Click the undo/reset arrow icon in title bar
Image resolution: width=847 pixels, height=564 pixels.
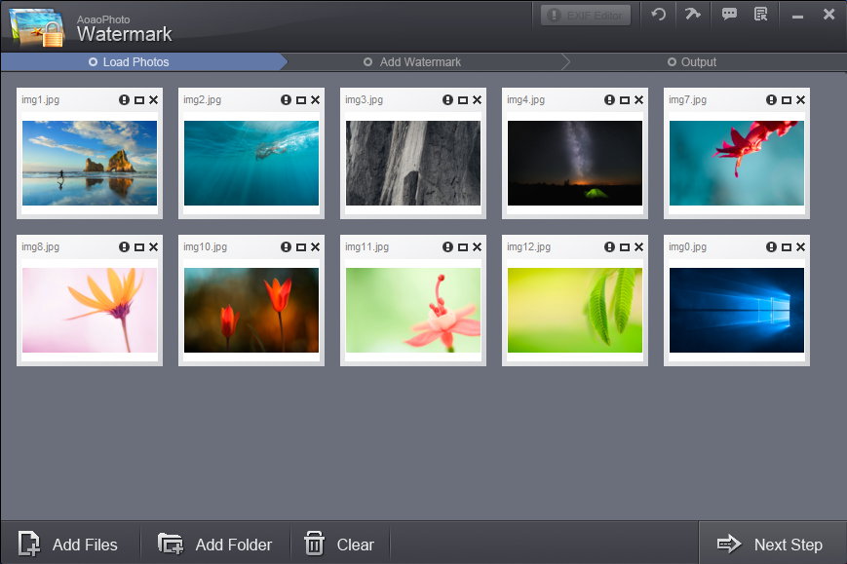click(x=659, y=15)
